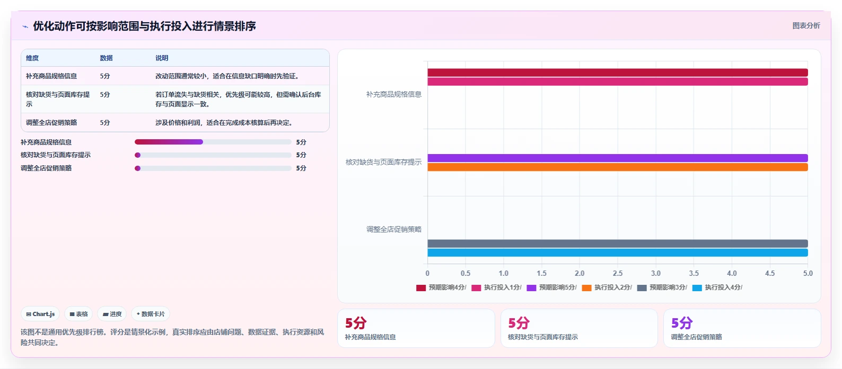The height and width of the screenshot is (369, 842).
Task: Click 5分 in the 调整全店促销策略 table row
Action: (x=105, y=122)
